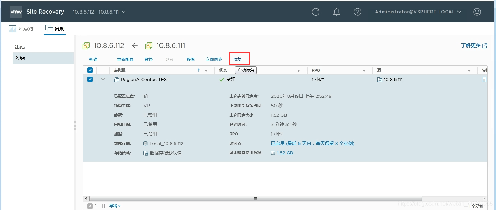Open the 10.8.6.112 - 10.8.6.111 site pair dropdown
Viewport: 496px width, 210px height.
click(x=99, y=12)
